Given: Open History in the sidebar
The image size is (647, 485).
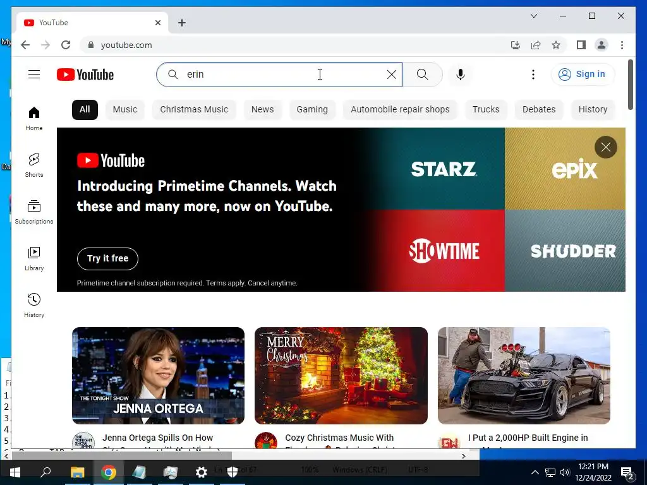Looking at the screenshot, I should pyautogui.click(x=34, y=305).
